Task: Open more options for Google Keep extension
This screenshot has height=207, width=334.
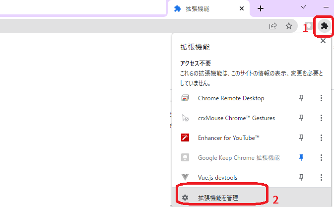Action: pos(321,157)
